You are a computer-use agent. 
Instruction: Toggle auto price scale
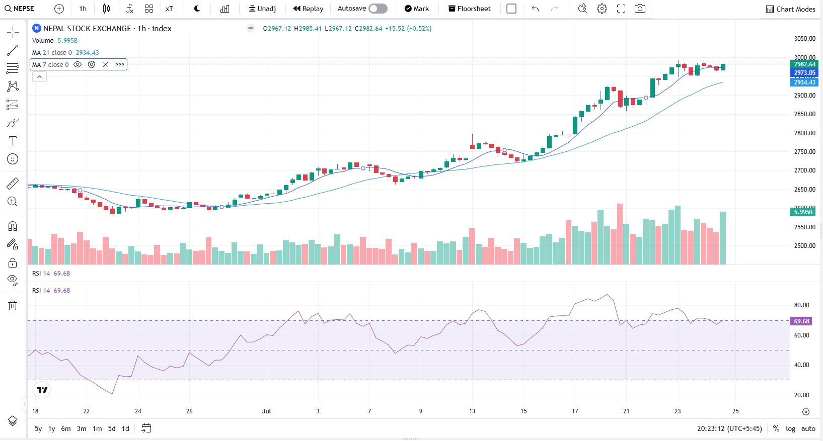click(x=808, y=428)
